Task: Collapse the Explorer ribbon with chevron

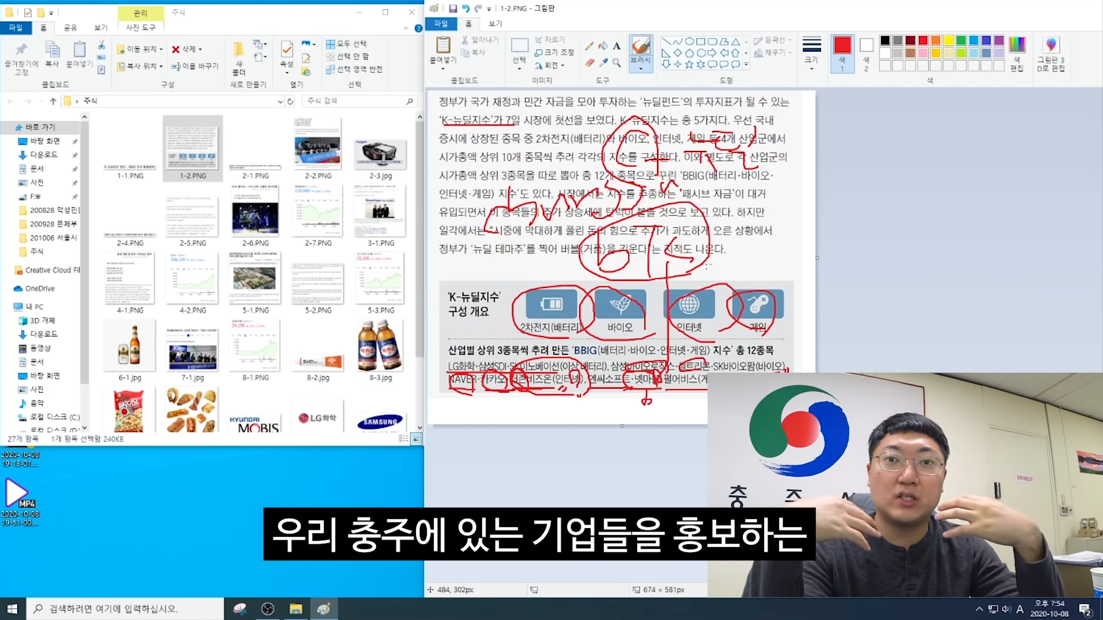Action: click(x=406, y=28)
